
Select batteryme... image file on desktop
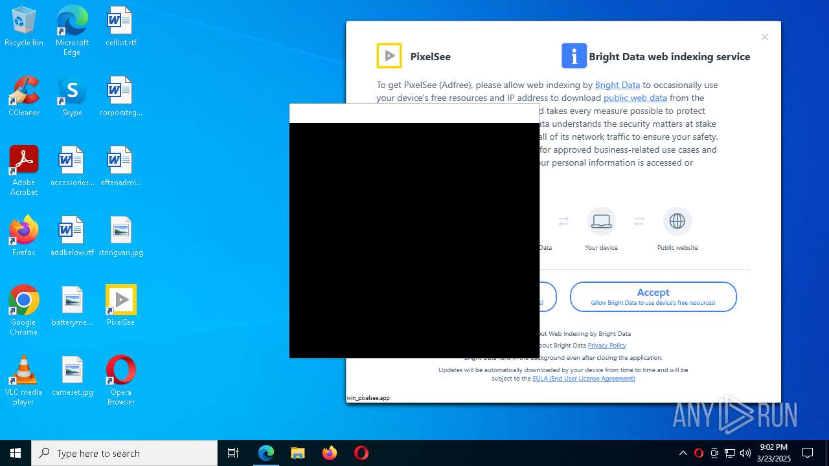(72, 306)
